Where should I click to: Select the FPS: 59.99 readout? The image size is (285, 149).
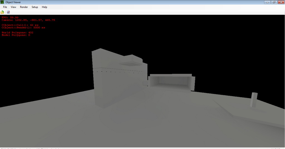coord(10,18)
